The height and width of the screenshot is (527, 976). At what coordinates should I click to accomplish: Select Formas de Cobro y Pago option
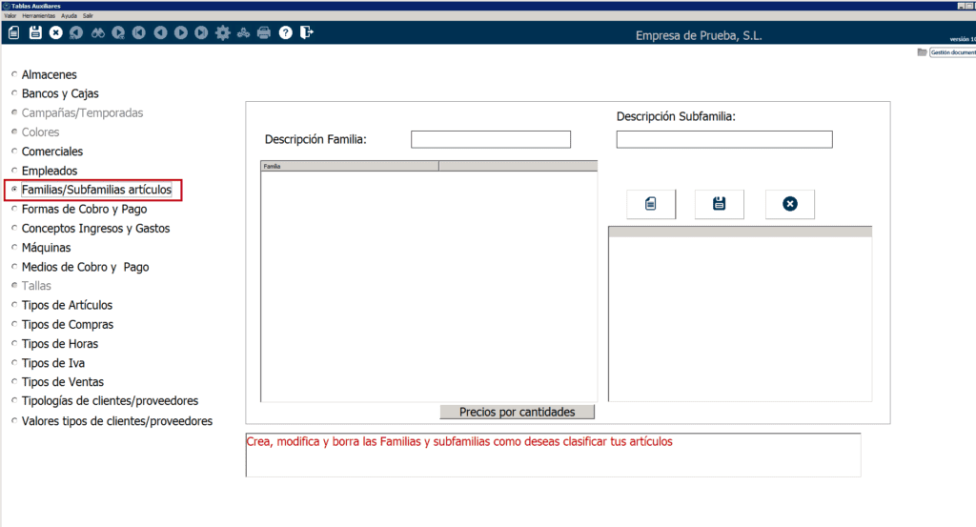[x=14, y=209]
